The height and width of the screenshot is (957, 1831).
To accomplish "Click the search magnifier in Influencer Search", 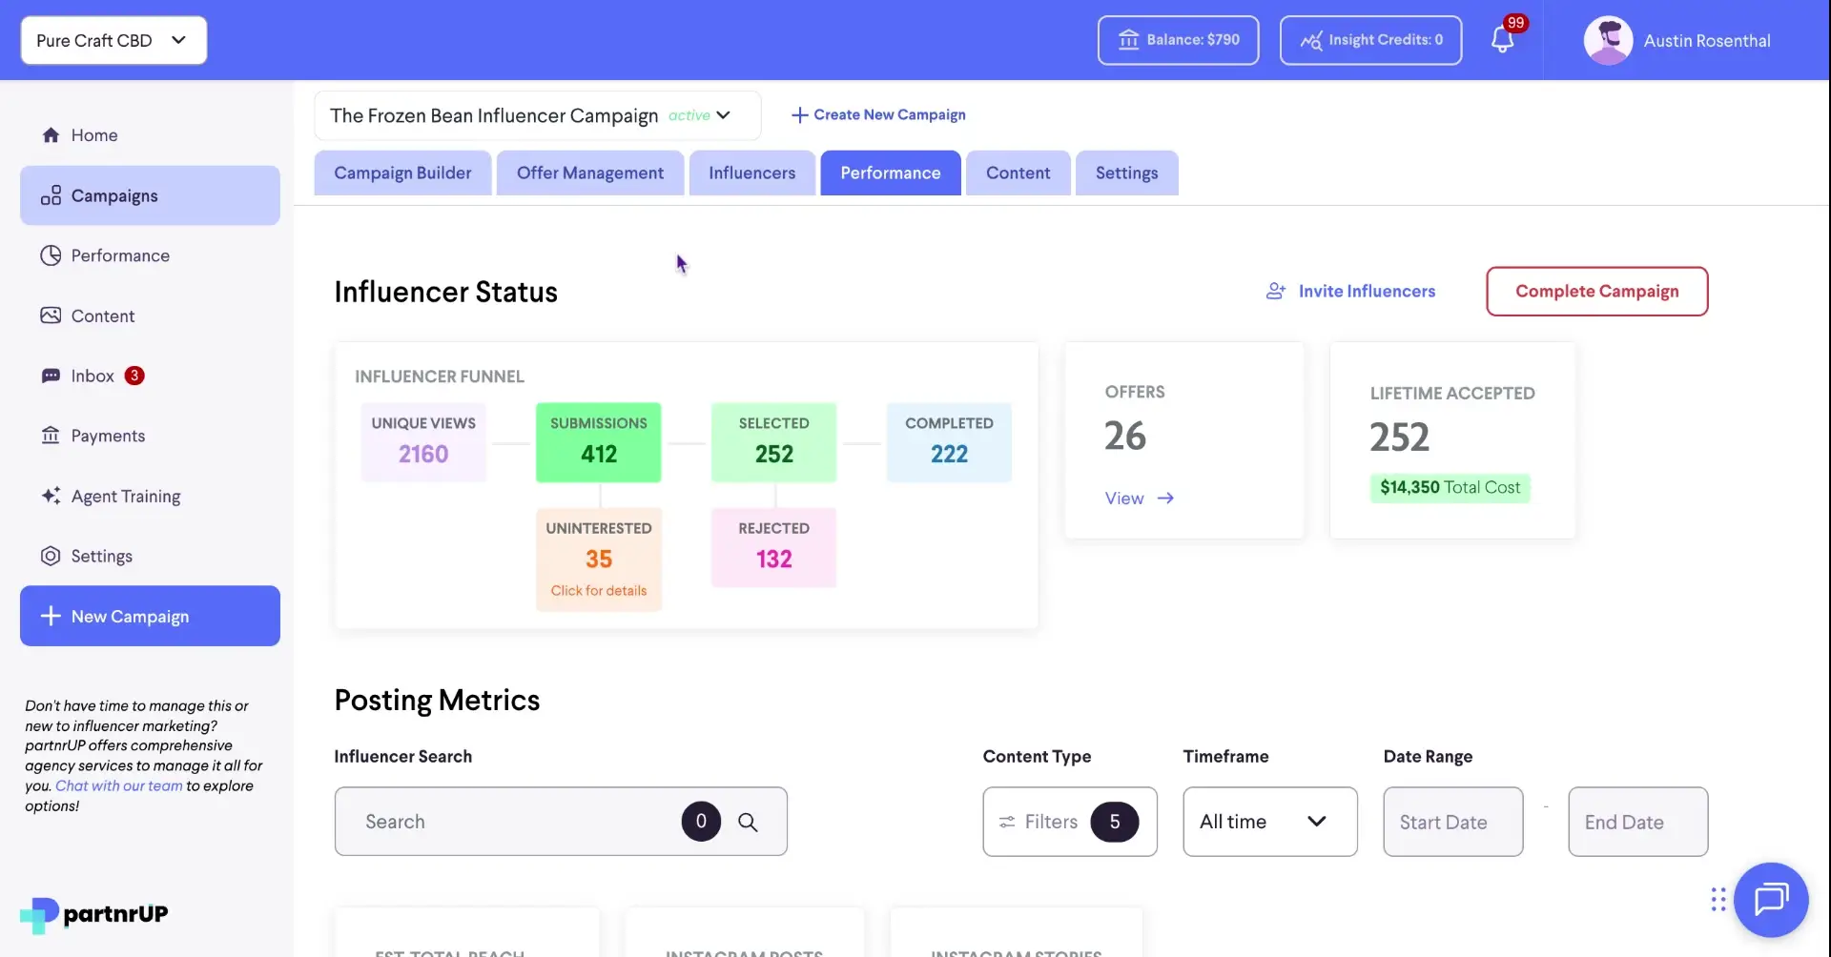I will coord(749,821).
